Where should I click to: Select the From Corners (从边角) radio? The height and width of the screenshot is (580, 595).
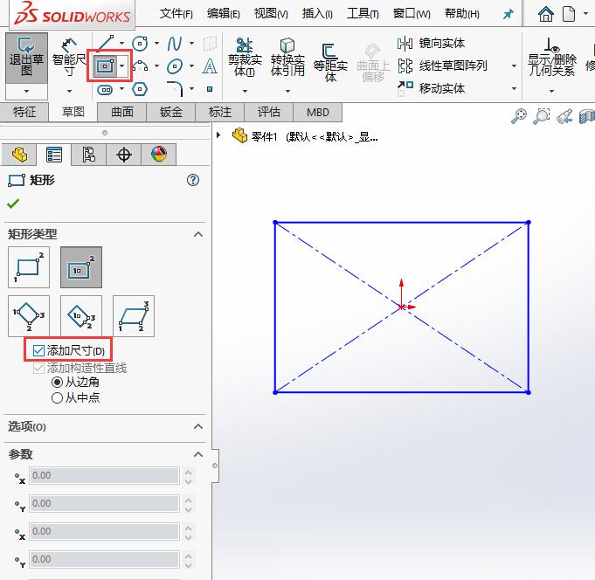tap(57, 382)
